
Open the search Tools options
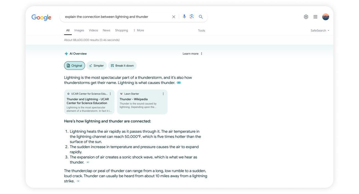coord(202,31)
